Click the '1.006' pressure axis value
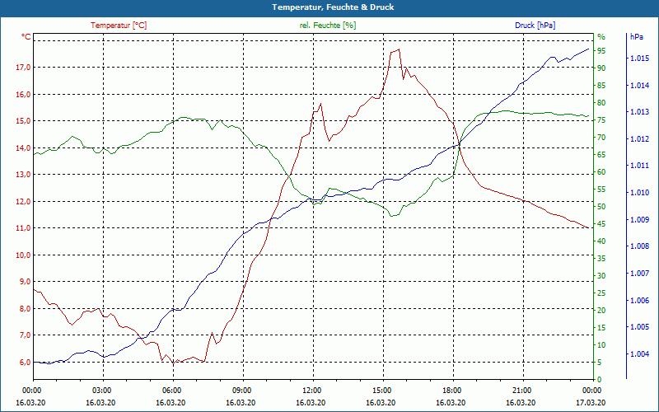The image size is (659, 412). pos(640,301)
